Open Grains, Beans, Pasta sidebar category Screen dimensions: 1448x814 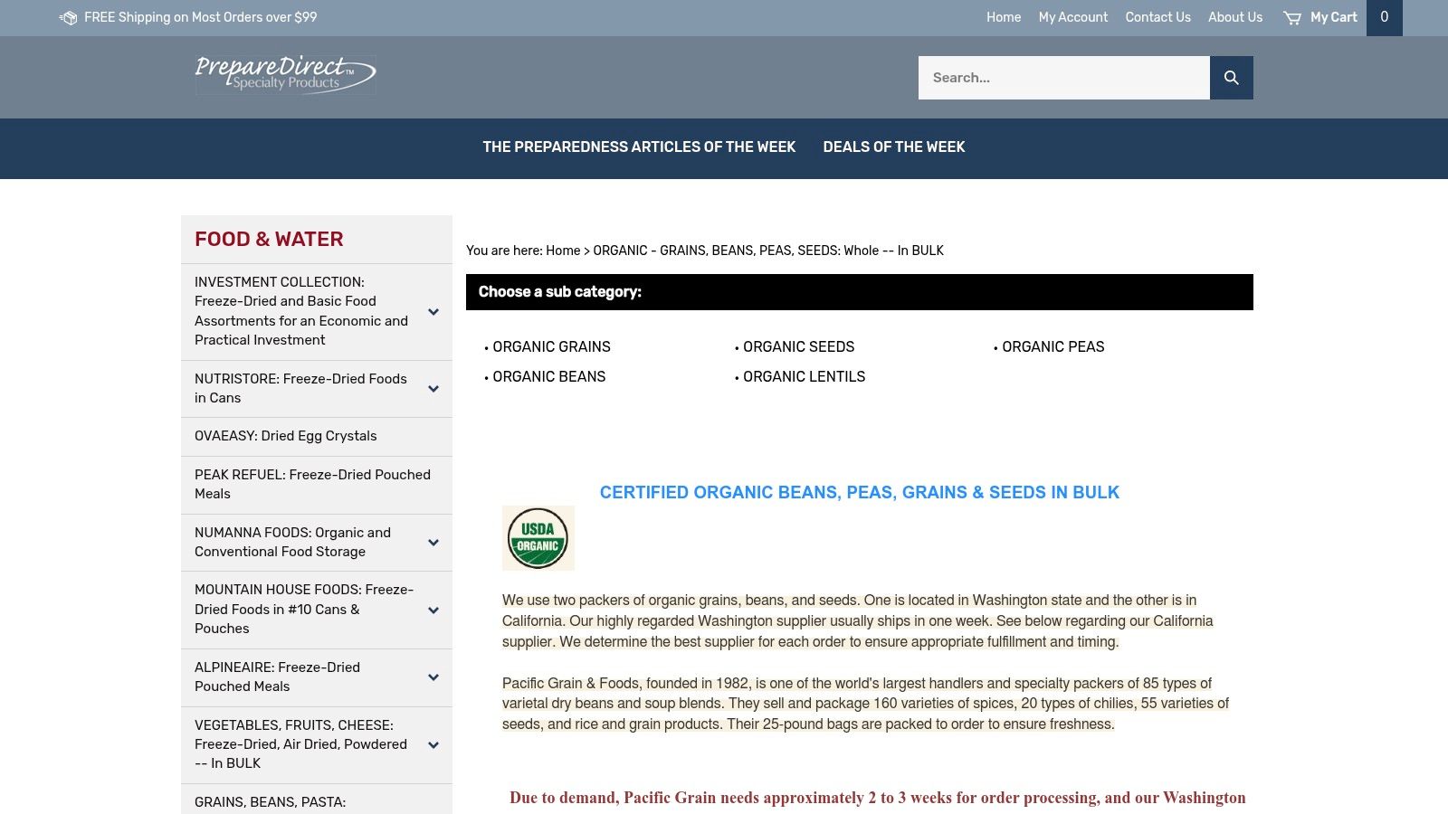[270, 802]
